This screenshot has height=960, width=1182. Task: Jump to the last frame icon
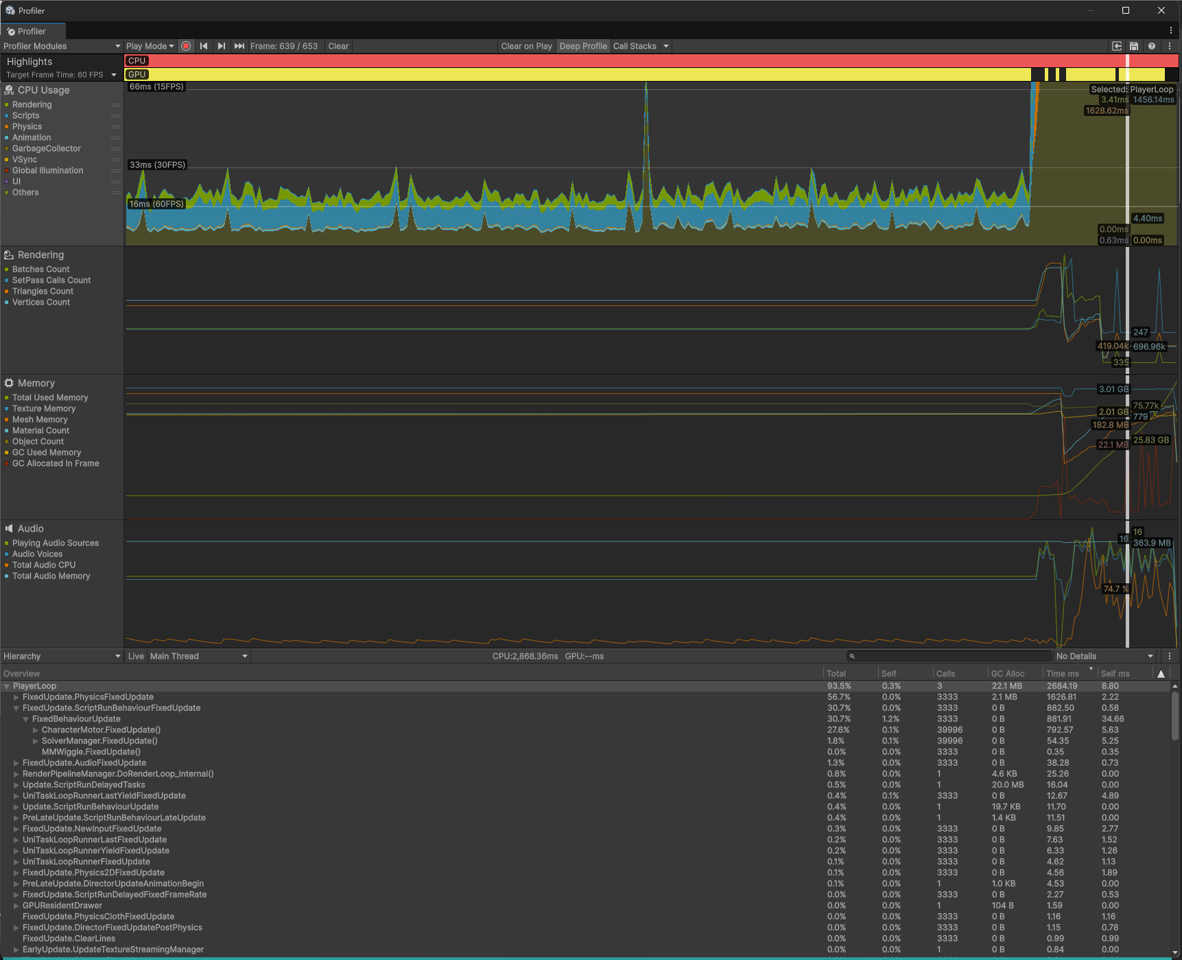[239, 46]
